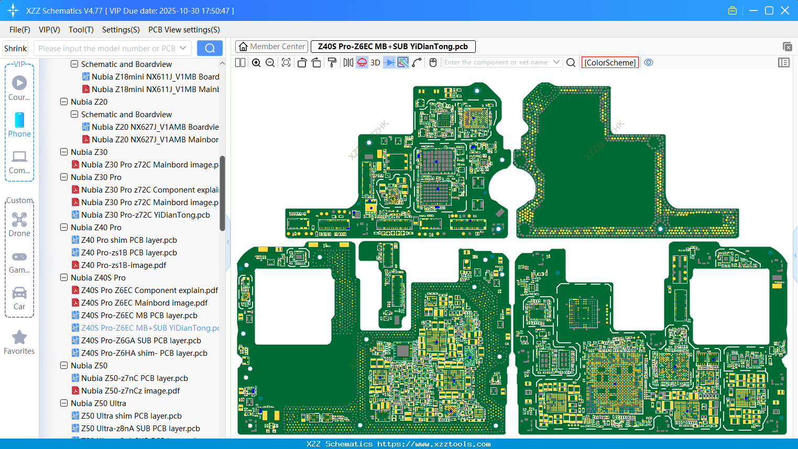Collapse the Nubia Z30 tree node
This screenshot has height=449, width=798.
pyautogui.click(x=64, y=152)
